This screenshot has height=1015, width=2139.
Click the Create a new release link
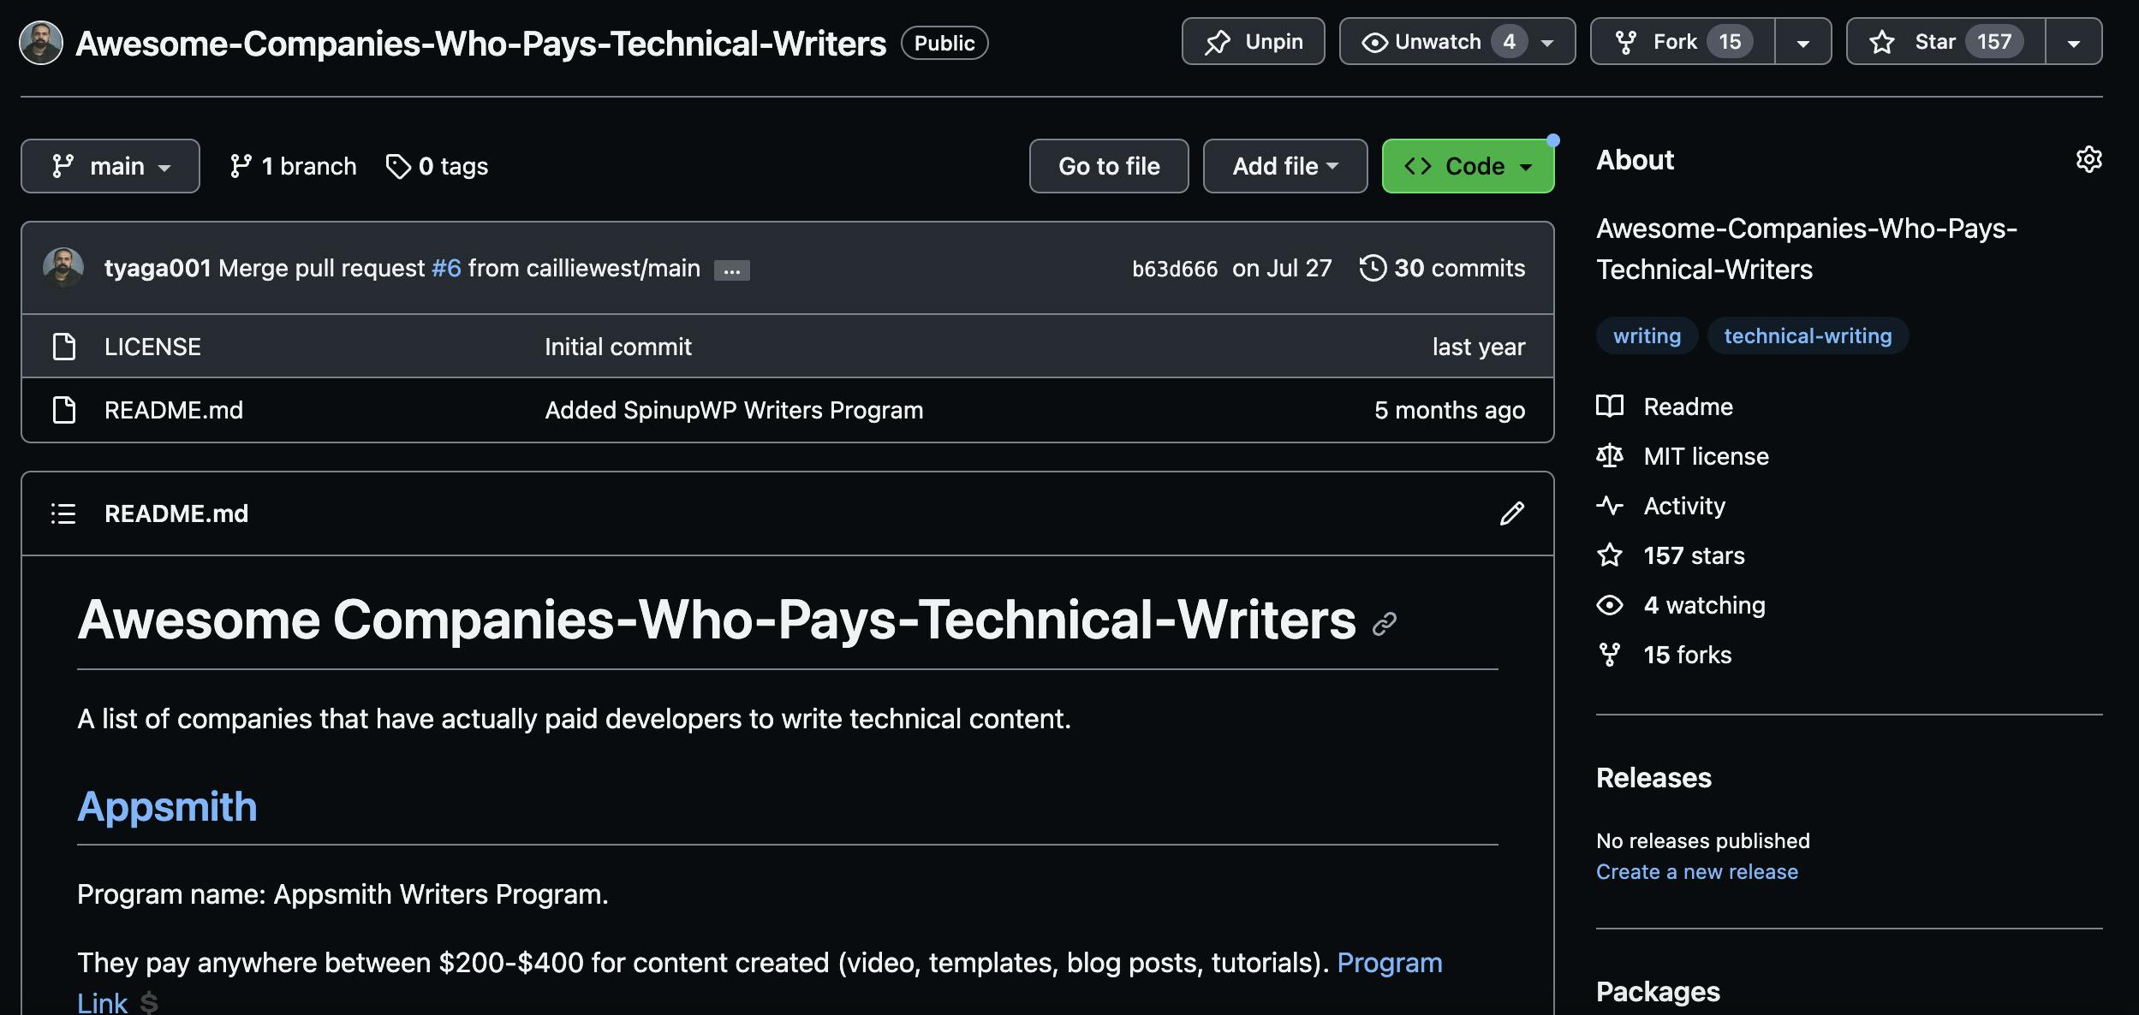1696,871
